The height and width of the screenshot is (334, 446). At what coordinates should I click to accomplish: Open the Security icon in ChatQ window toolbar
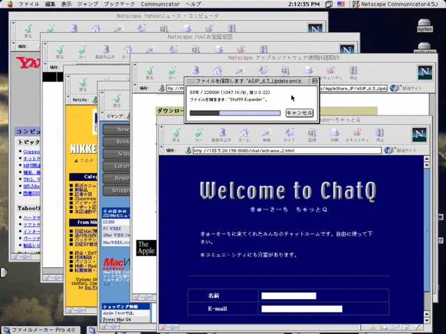coord(357,134)
